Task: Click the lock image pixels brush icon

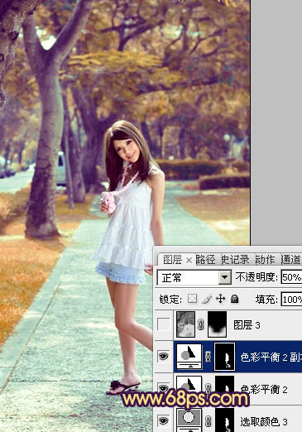Action: tap(206, 299)
